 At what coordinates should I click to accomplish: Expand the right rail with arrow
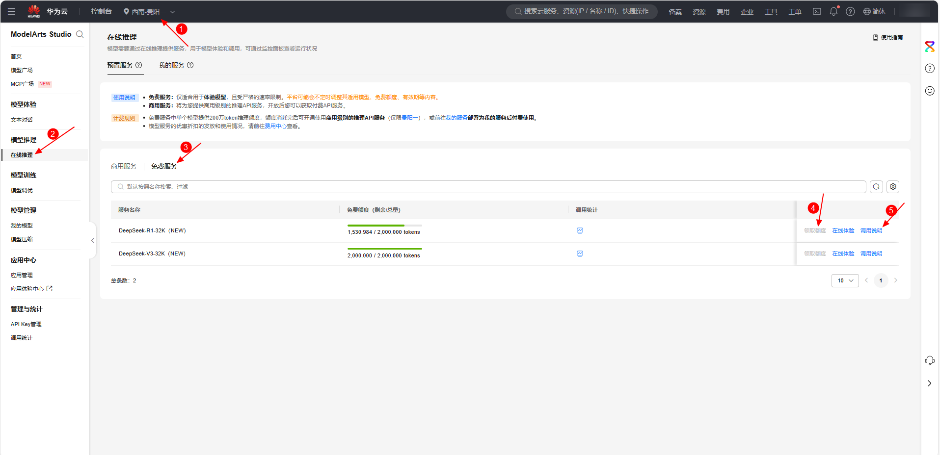(x=929, y=383)
